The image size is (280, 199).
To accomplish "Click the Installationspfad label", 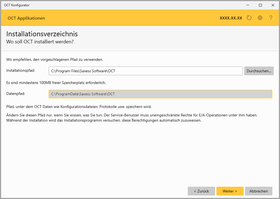I will click(x=20, y=71).
